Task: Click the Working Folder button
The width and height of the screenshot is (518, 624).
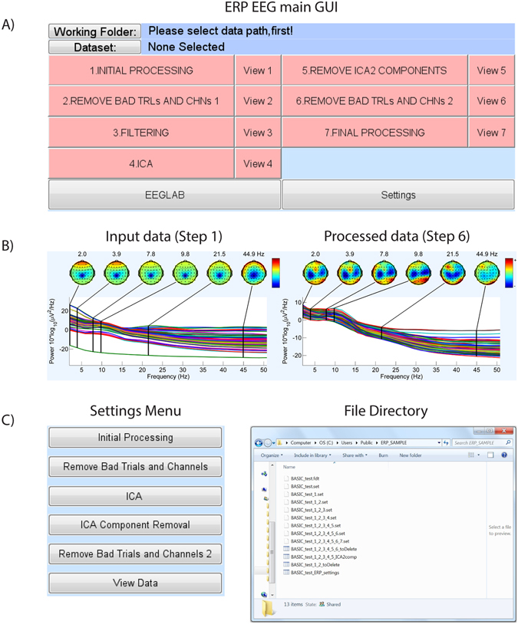Action: [x=95, y=31]
